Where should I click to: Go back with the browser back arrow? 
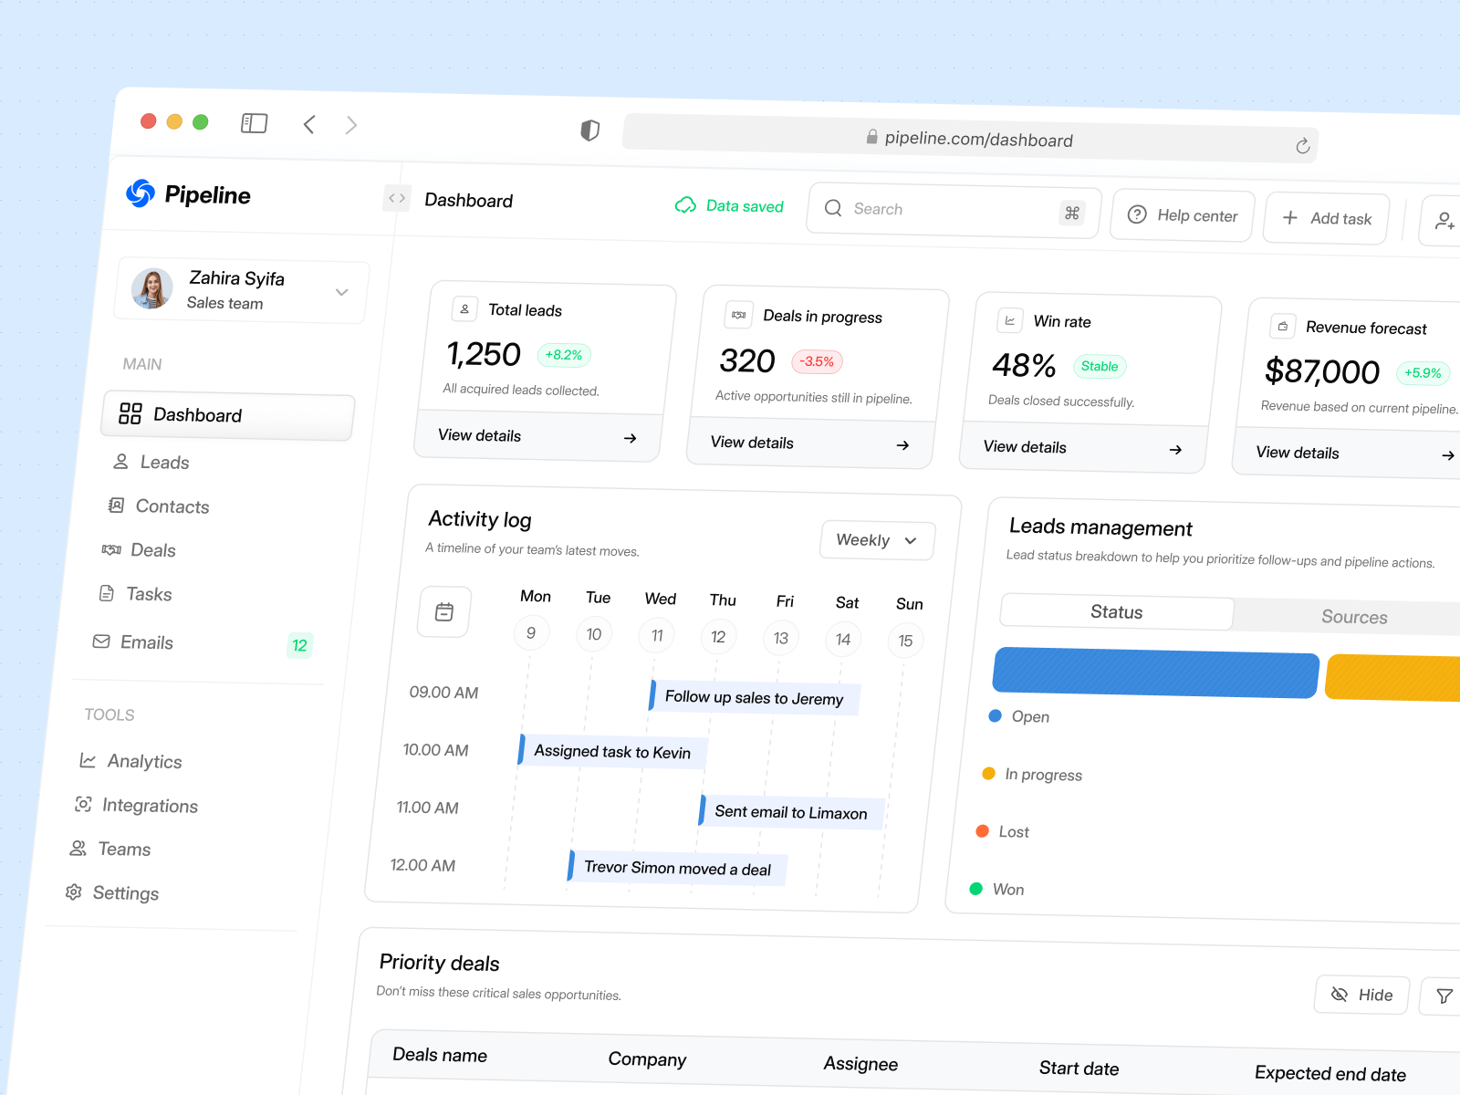click(309, 124)
